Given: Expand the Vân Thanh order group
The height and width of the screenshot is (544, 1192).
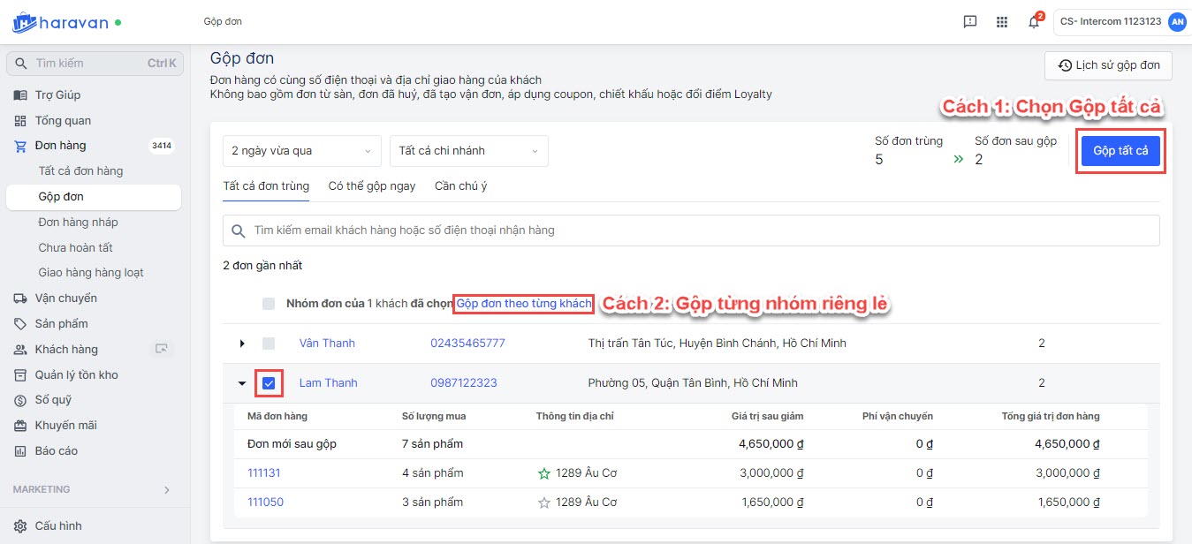Looking at the screenshot, I should (242, 344).
